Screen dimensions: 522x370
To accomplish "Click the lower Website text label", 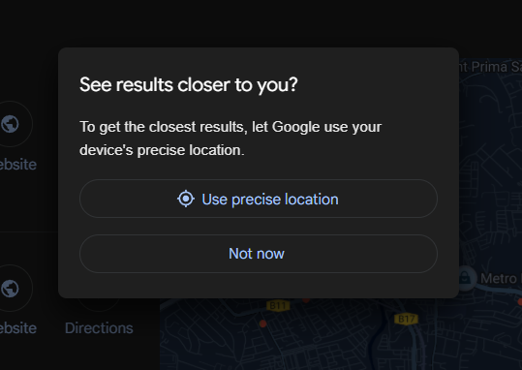I will pyautogui.click(x=18, y=328).
